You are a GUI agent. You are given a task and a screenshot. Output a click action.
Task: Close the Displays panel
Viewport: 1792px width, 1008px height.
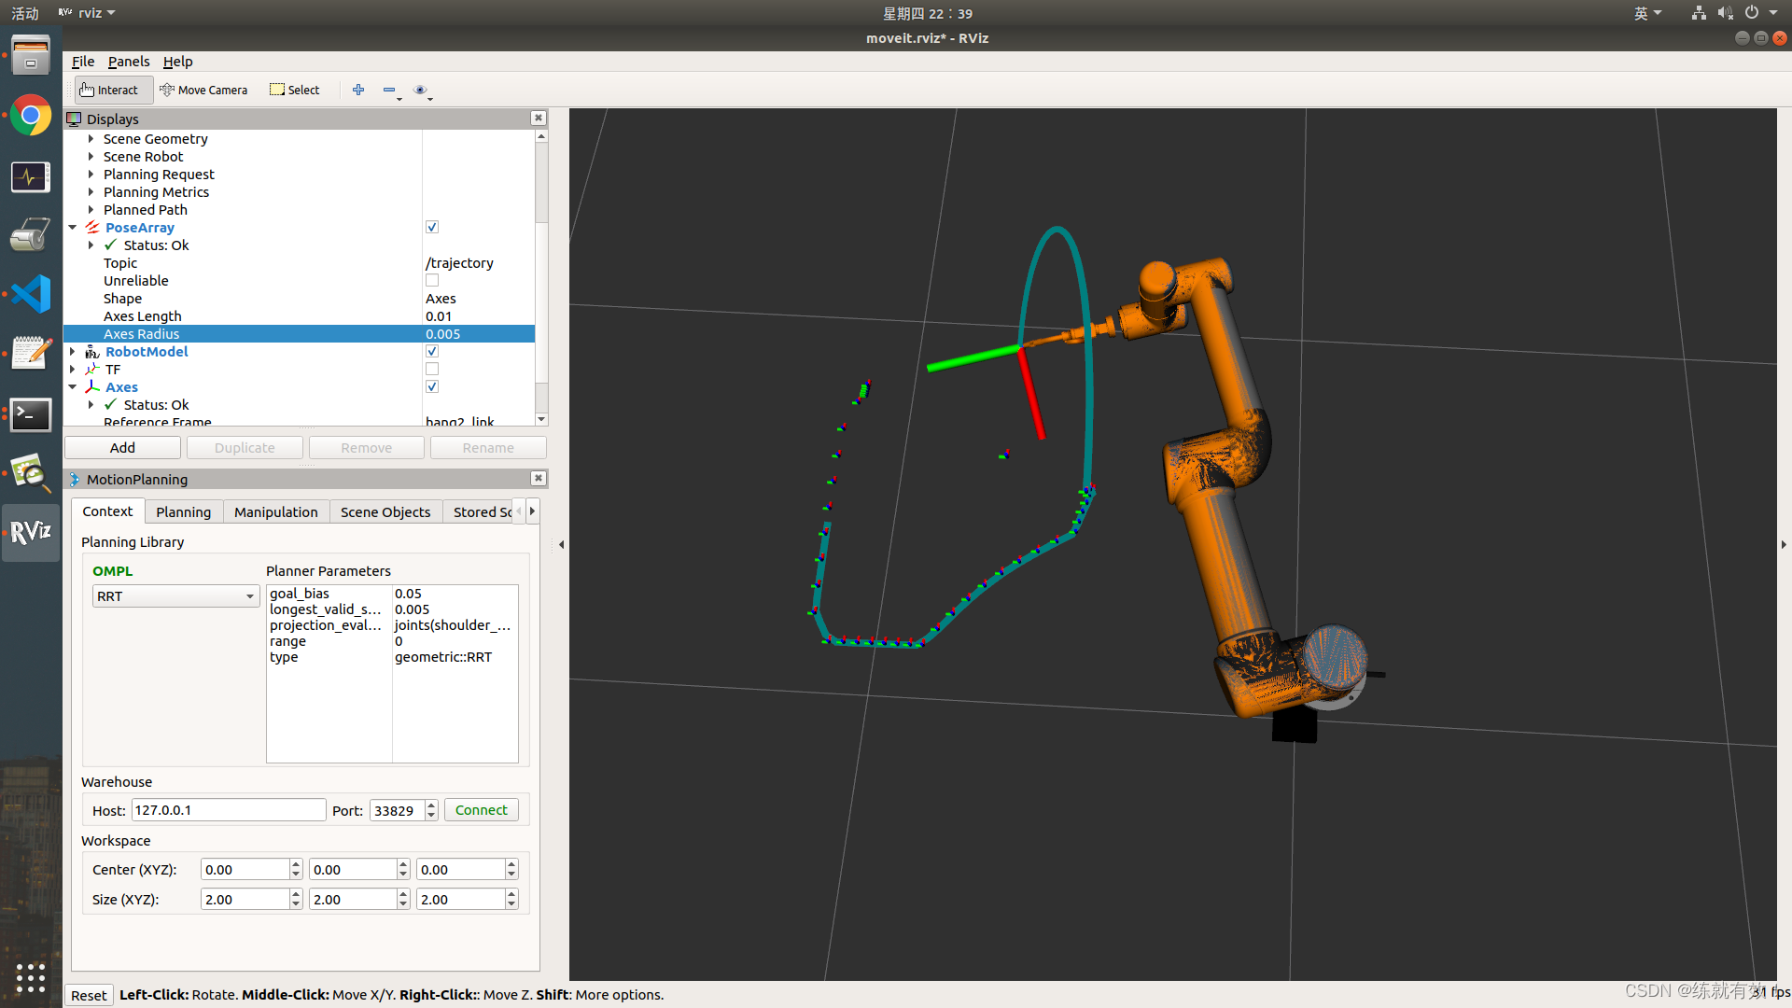(539, 118)
